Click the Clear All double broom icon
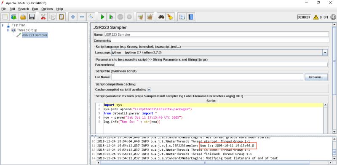Screen dimensions: 337x165 tap(150, 17)
